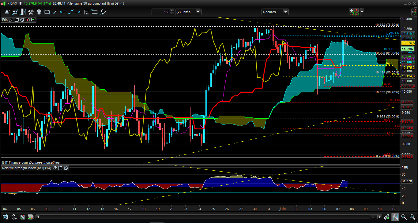Select the rectangle drawing tool

(95, 12)
